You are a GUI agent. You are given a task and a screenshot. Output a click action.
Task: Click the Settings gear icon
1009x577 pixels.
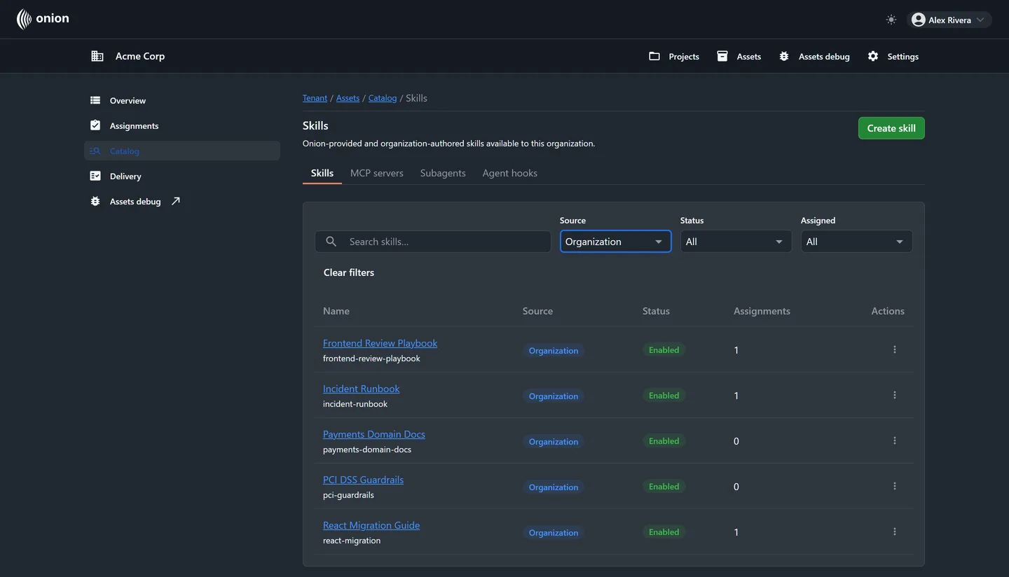tap(873, 56)
